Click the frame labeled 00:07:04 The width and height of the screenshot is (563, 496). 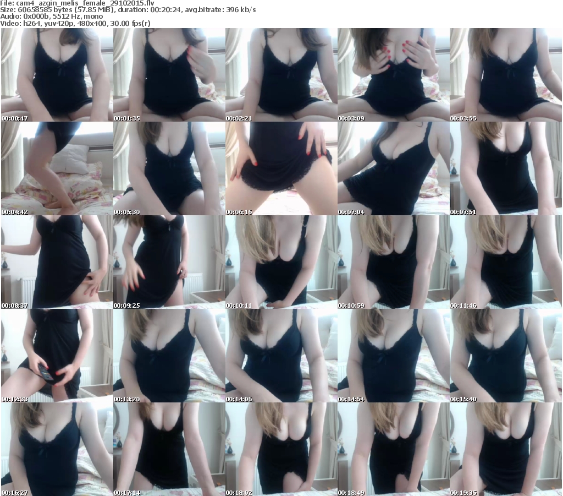point(394,168)
